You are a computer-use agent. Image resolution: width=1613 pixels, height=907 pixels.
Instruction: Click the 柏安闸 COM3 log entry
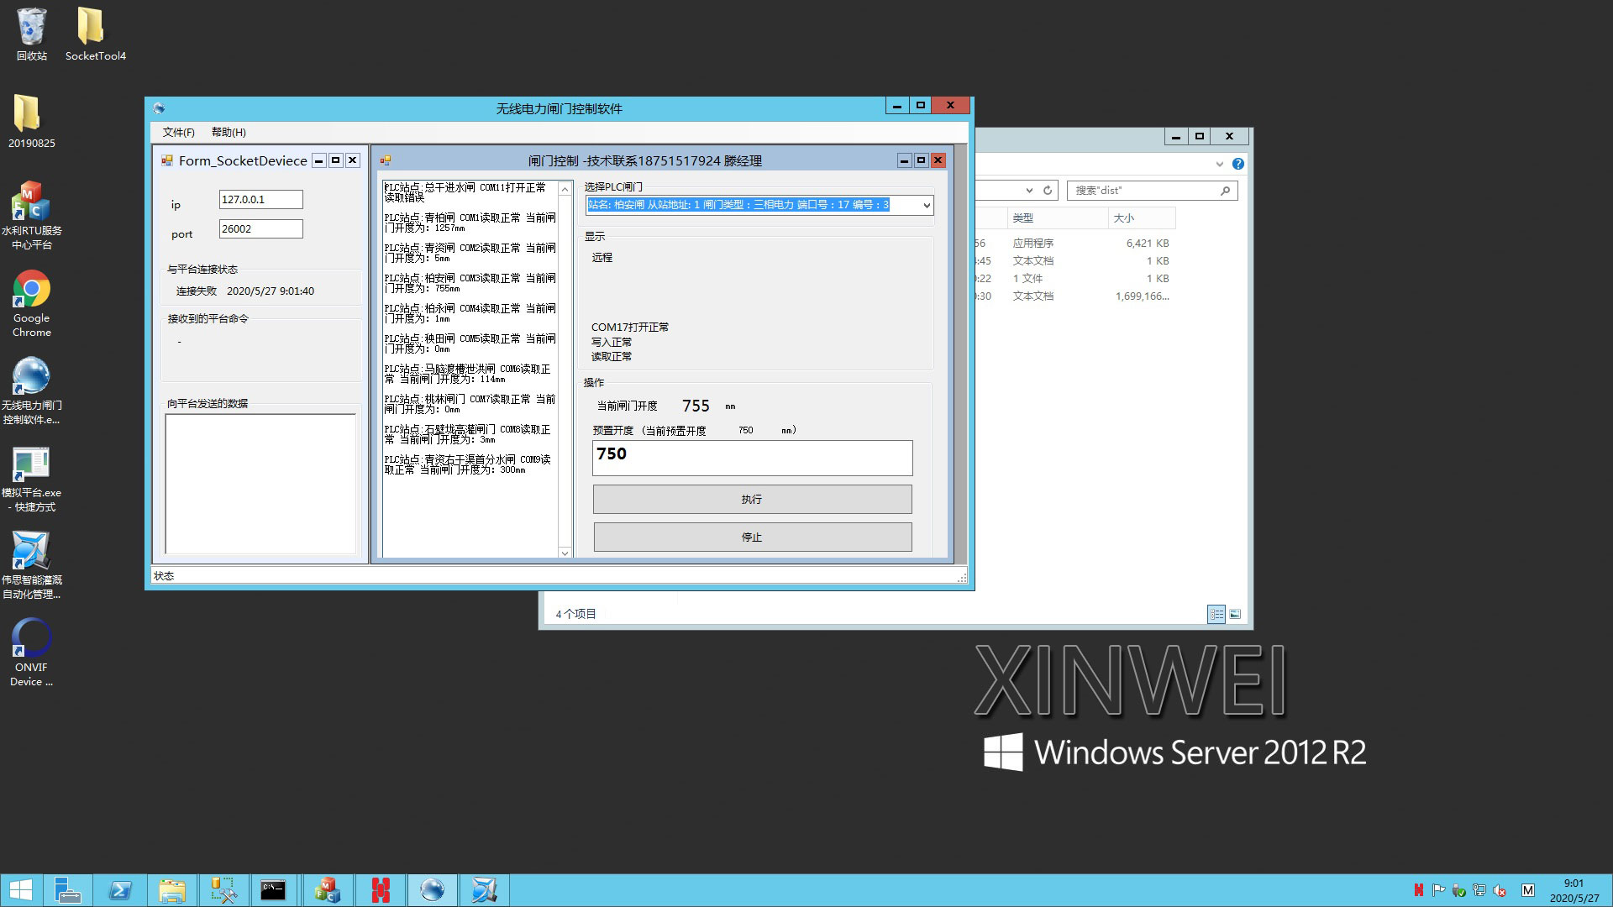470,283
